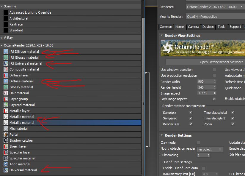Collapse the Render View Settings rollout
The height and width of the screenshot is (176, 245).
click(162, 35)
